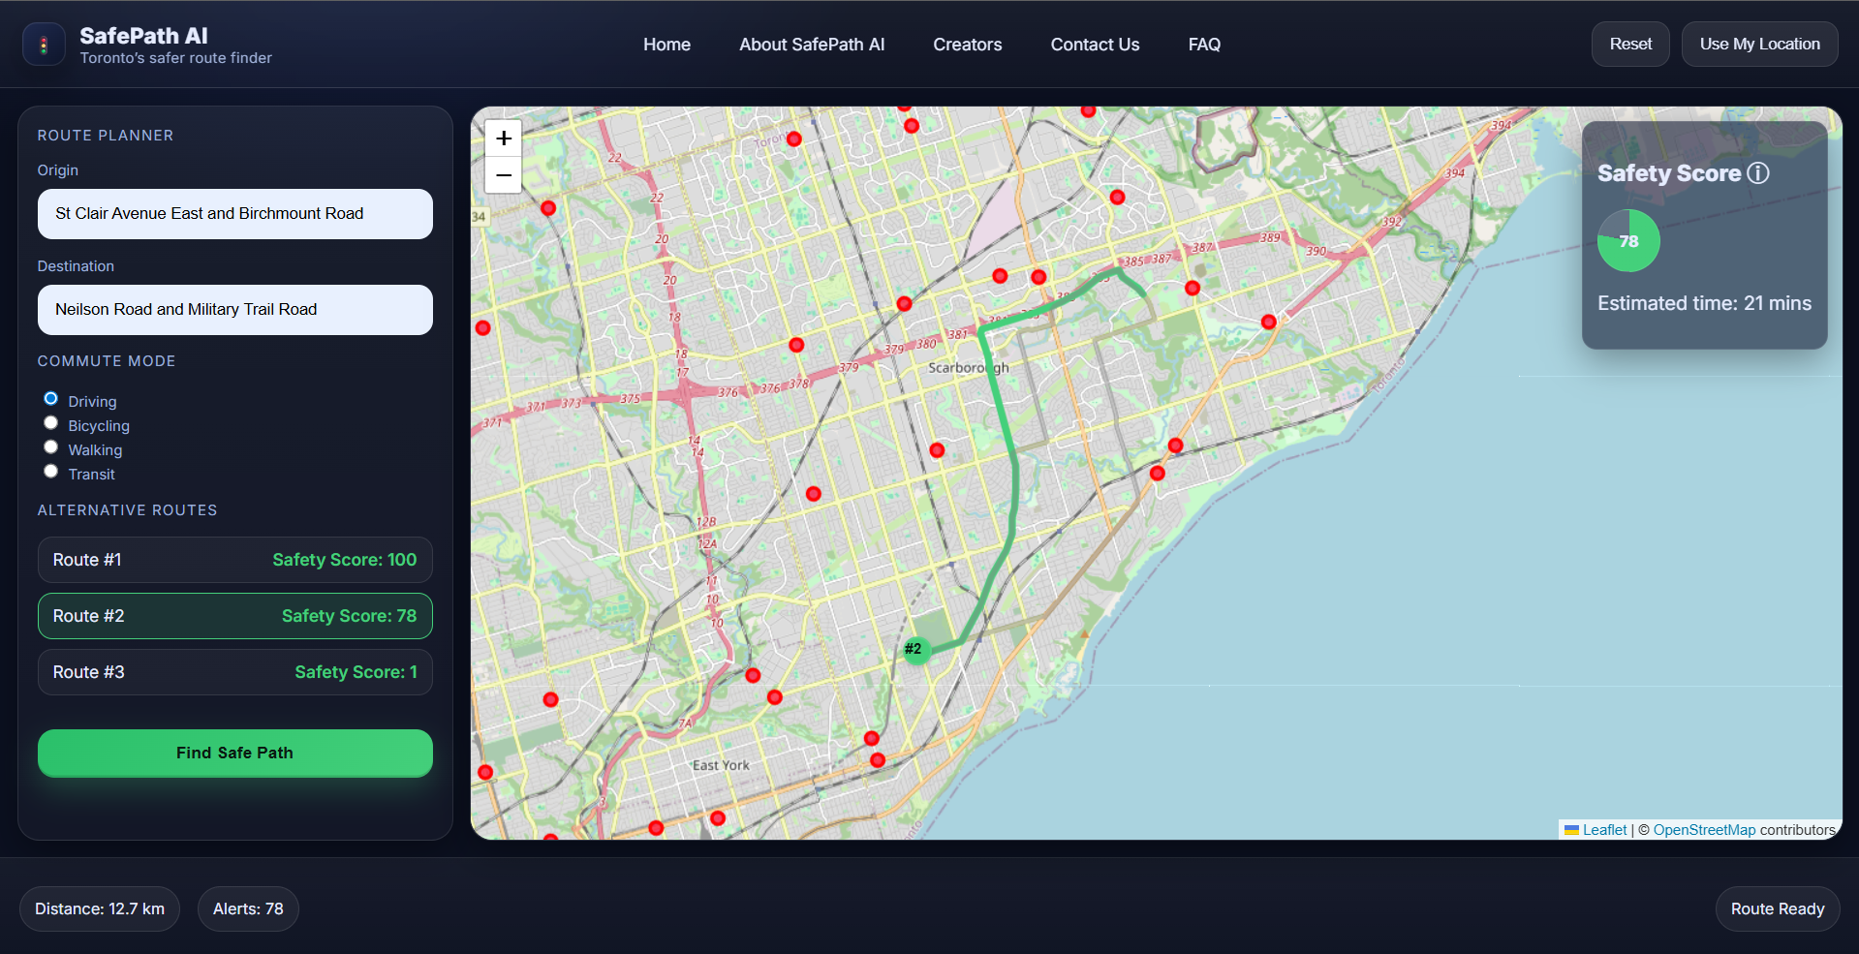Click the Find Safe Path button
The height and width of the screenshot is (954, 1859).
235,754
